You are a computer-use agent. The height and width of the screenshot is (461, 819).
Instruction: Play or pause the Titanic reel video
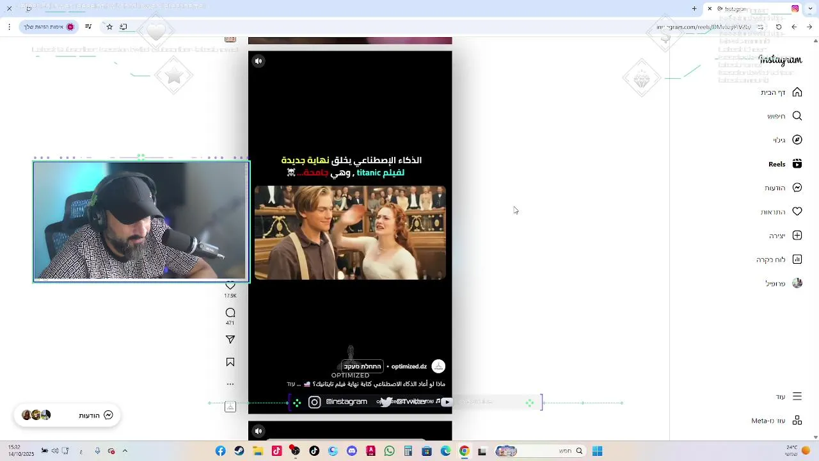350,232
